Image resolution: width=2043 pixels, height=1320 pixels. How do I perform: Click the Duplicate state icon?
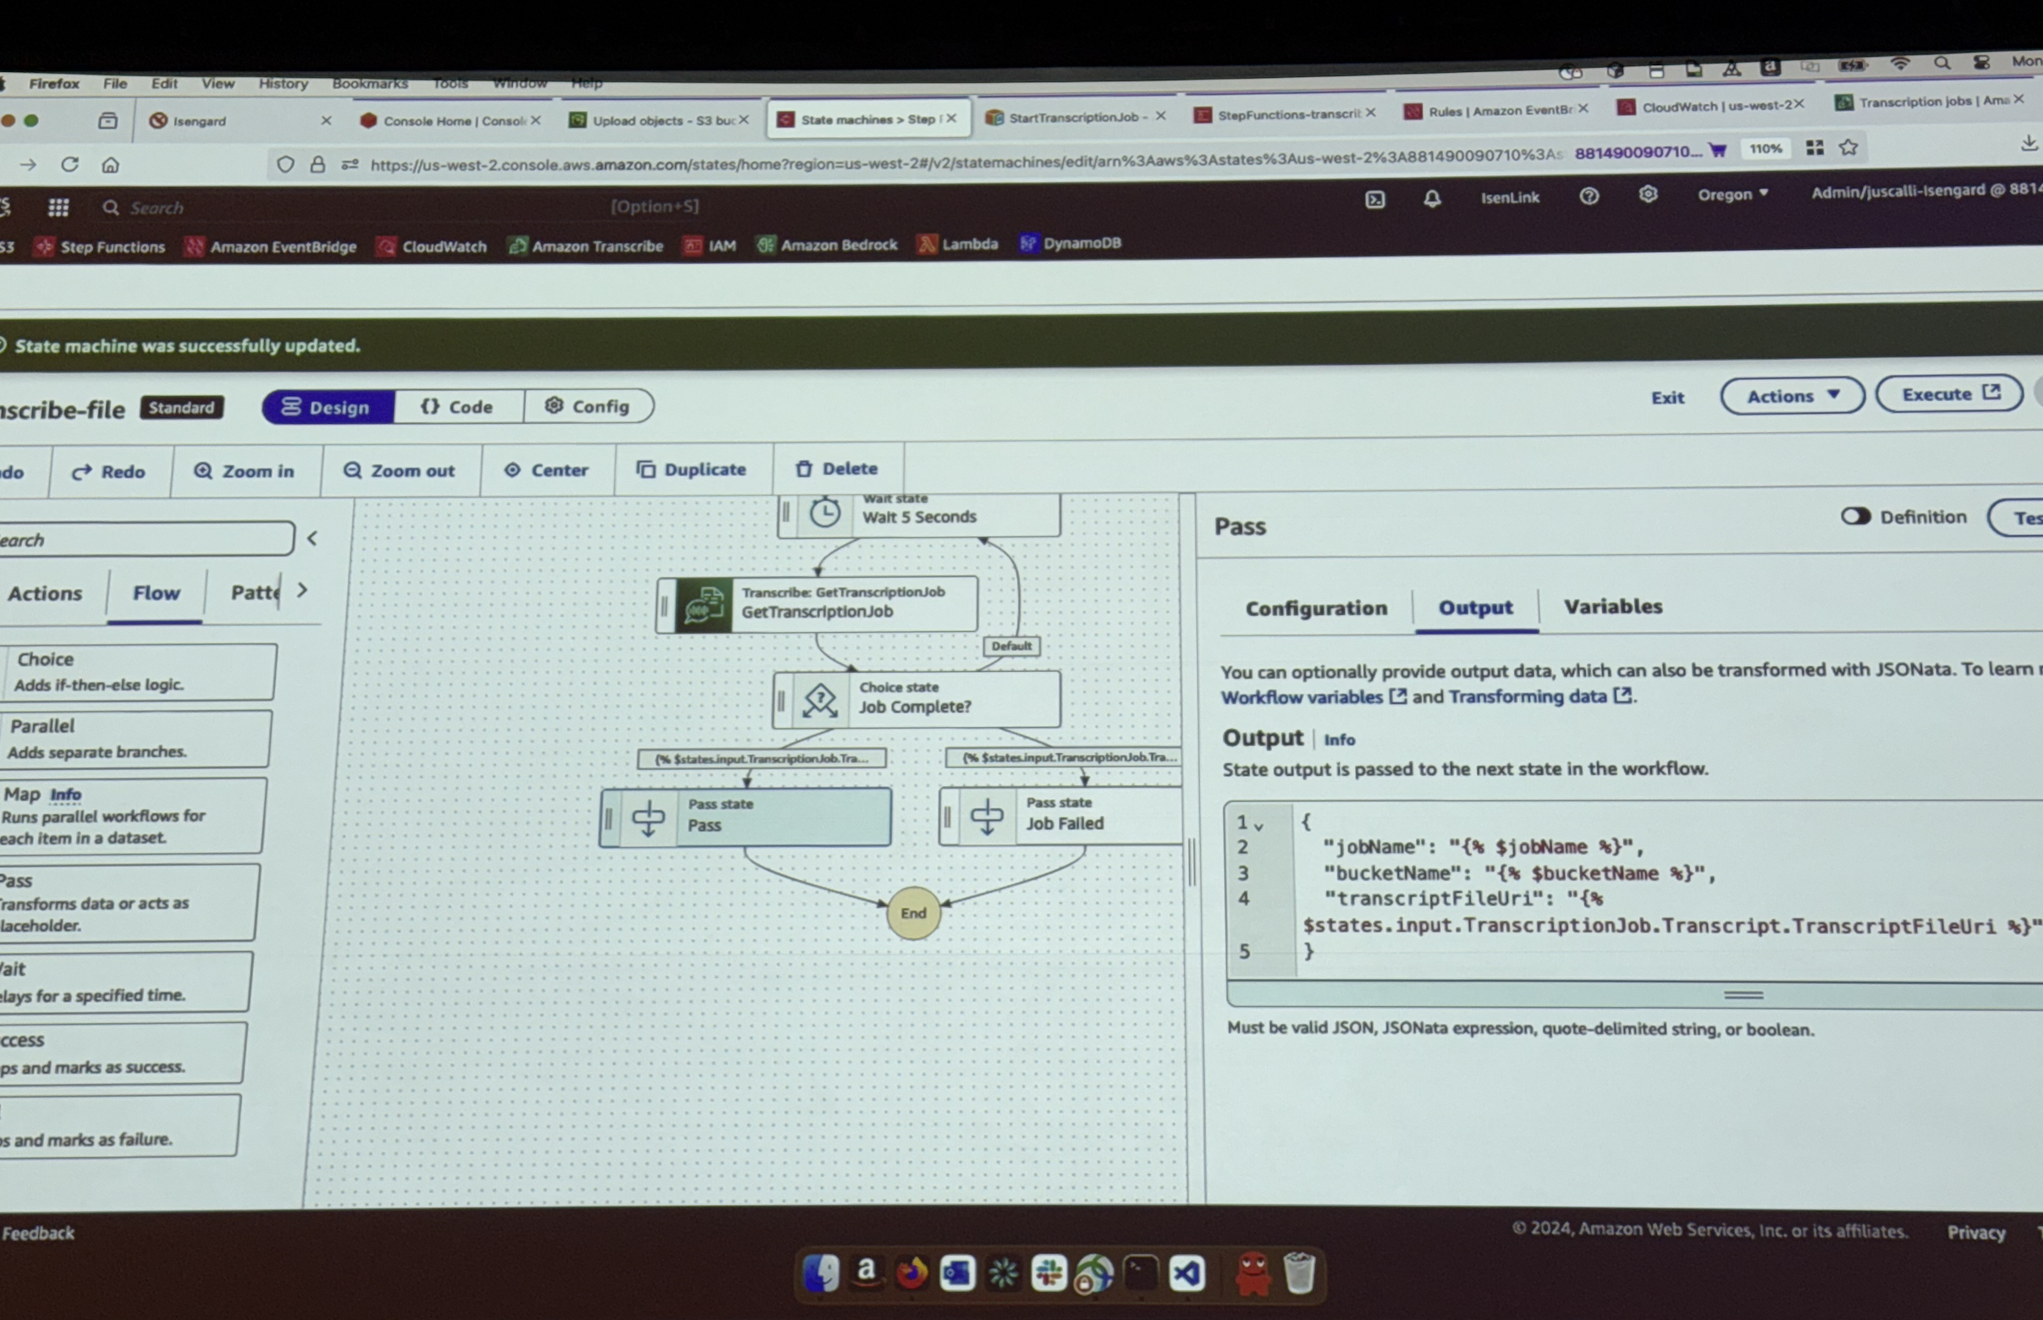pyautogui.click(x=646, y=469)
